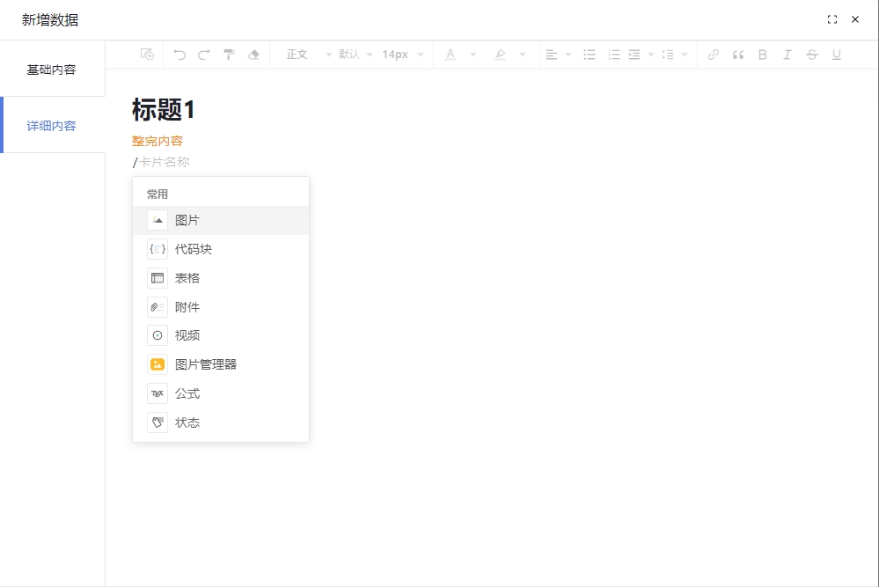Click the font color letter A button
The image size is (879, 587).
[x=450, y=55]
